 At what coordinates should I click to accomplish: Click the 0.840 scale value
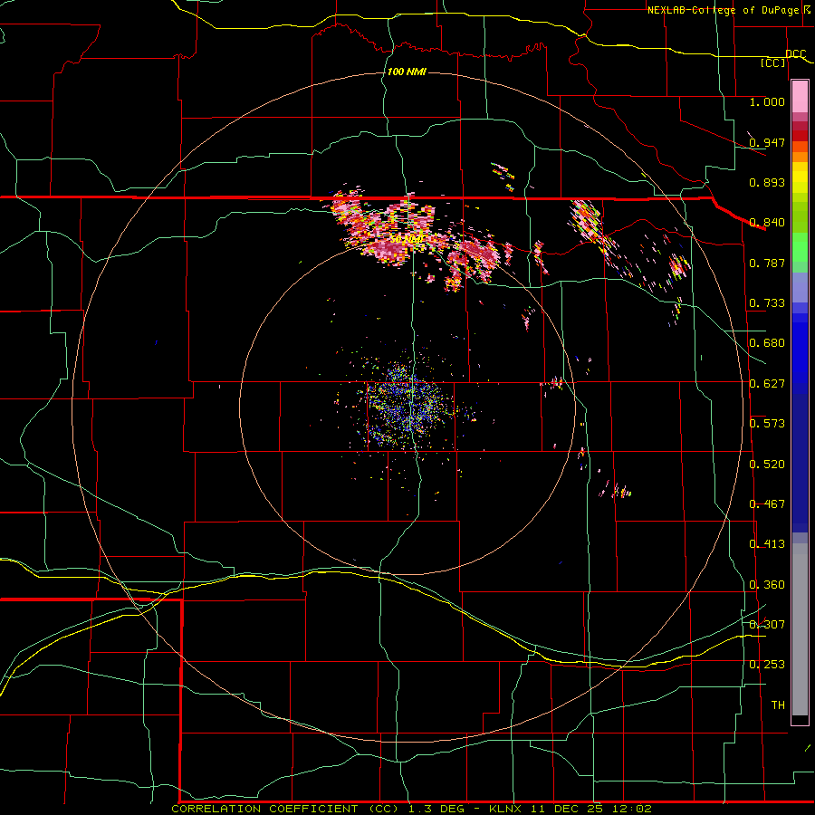767,223
